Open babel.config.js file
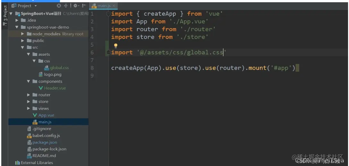 [x=46, y=136]
